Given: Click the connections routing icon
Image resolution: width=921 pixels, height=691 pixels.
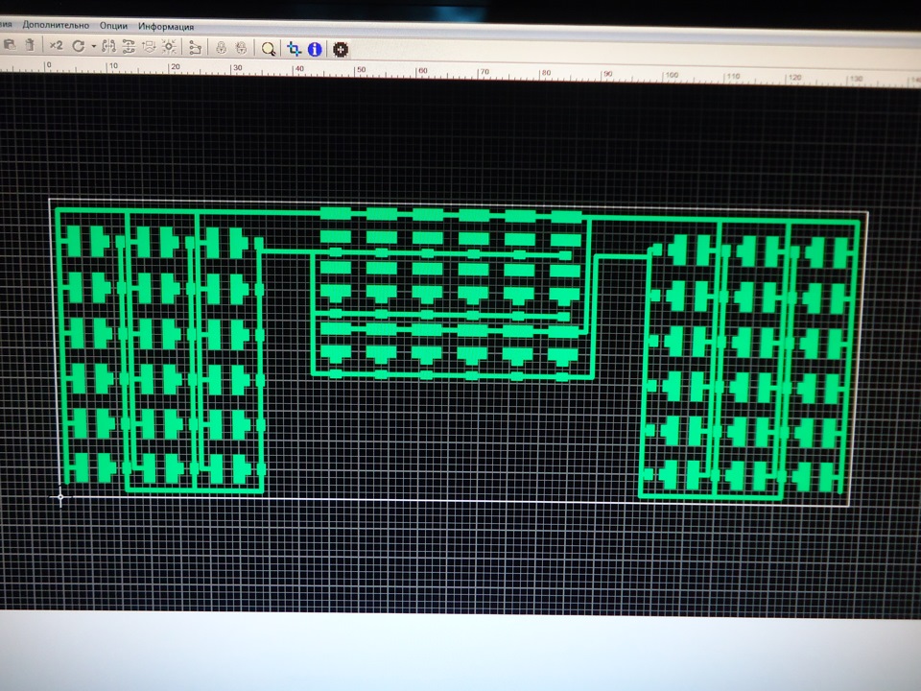Looking at the screenshot, I should point(195,48).
